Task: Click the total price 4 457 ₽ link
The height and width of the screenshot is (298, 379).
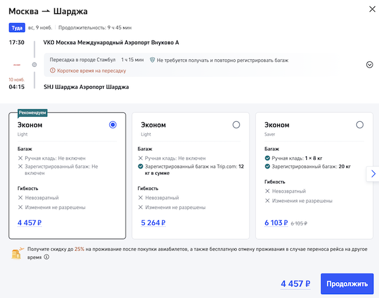Action: (296, 285)
